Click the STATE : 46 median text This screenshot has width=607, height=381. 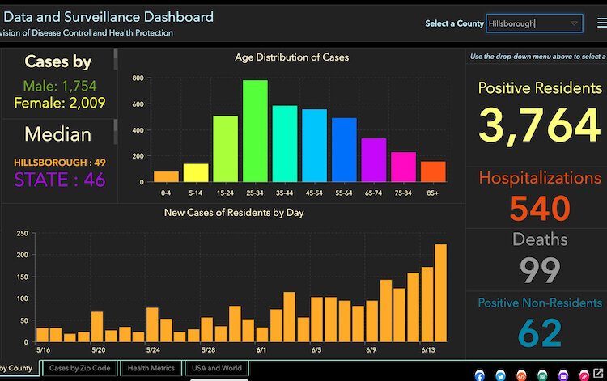tap(60, 180)
